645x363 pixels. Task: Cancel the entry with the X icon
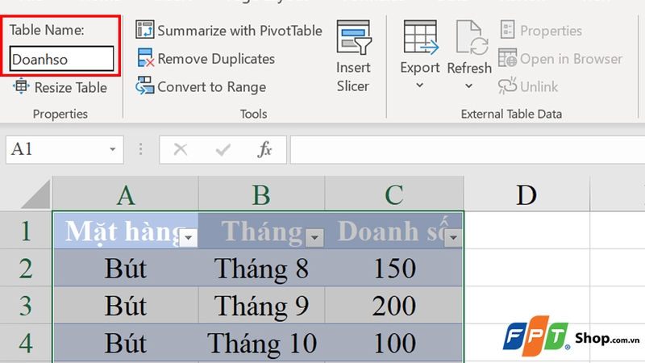(x=180, y=149)
